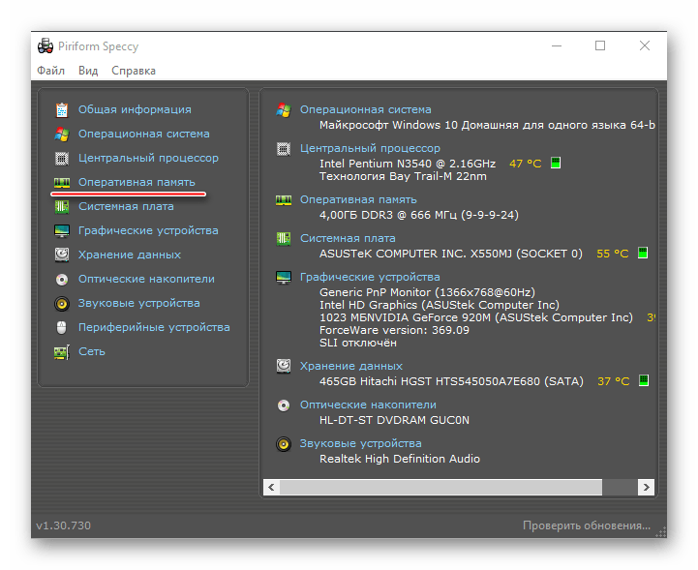This screenshot has width=698, height=570.
Task: Click Windows flag icon in summary panel
Action: coord(284,110)
